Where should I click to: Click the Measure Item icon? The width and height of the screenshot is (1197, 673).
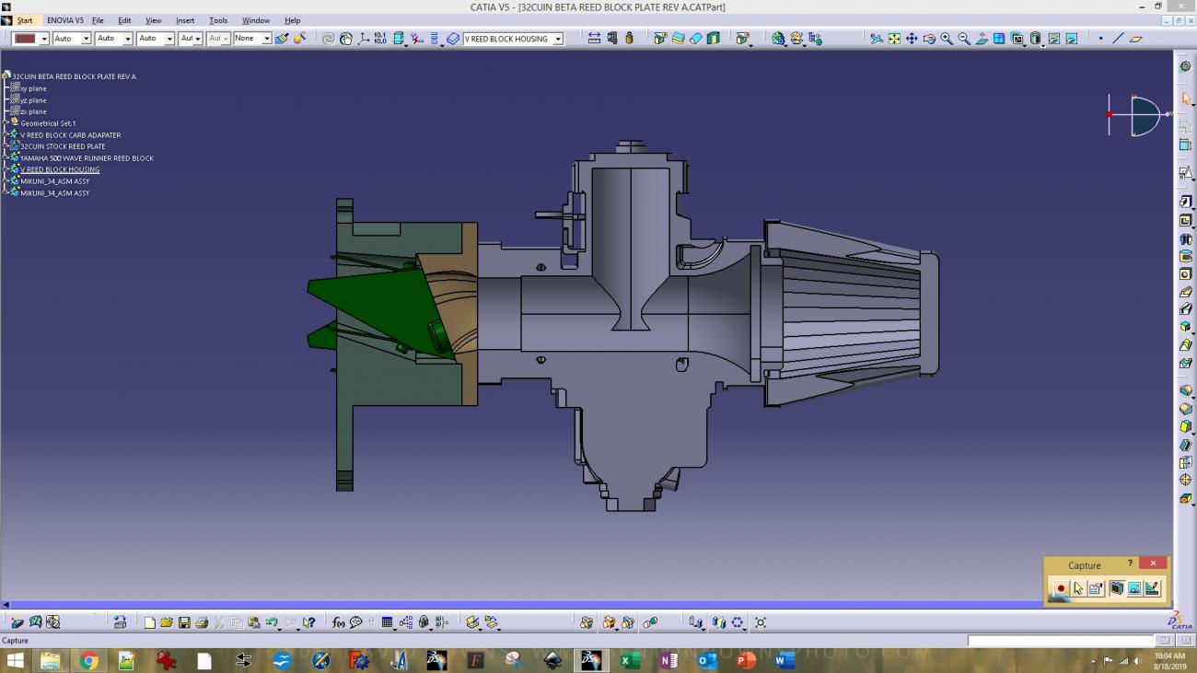611,39
